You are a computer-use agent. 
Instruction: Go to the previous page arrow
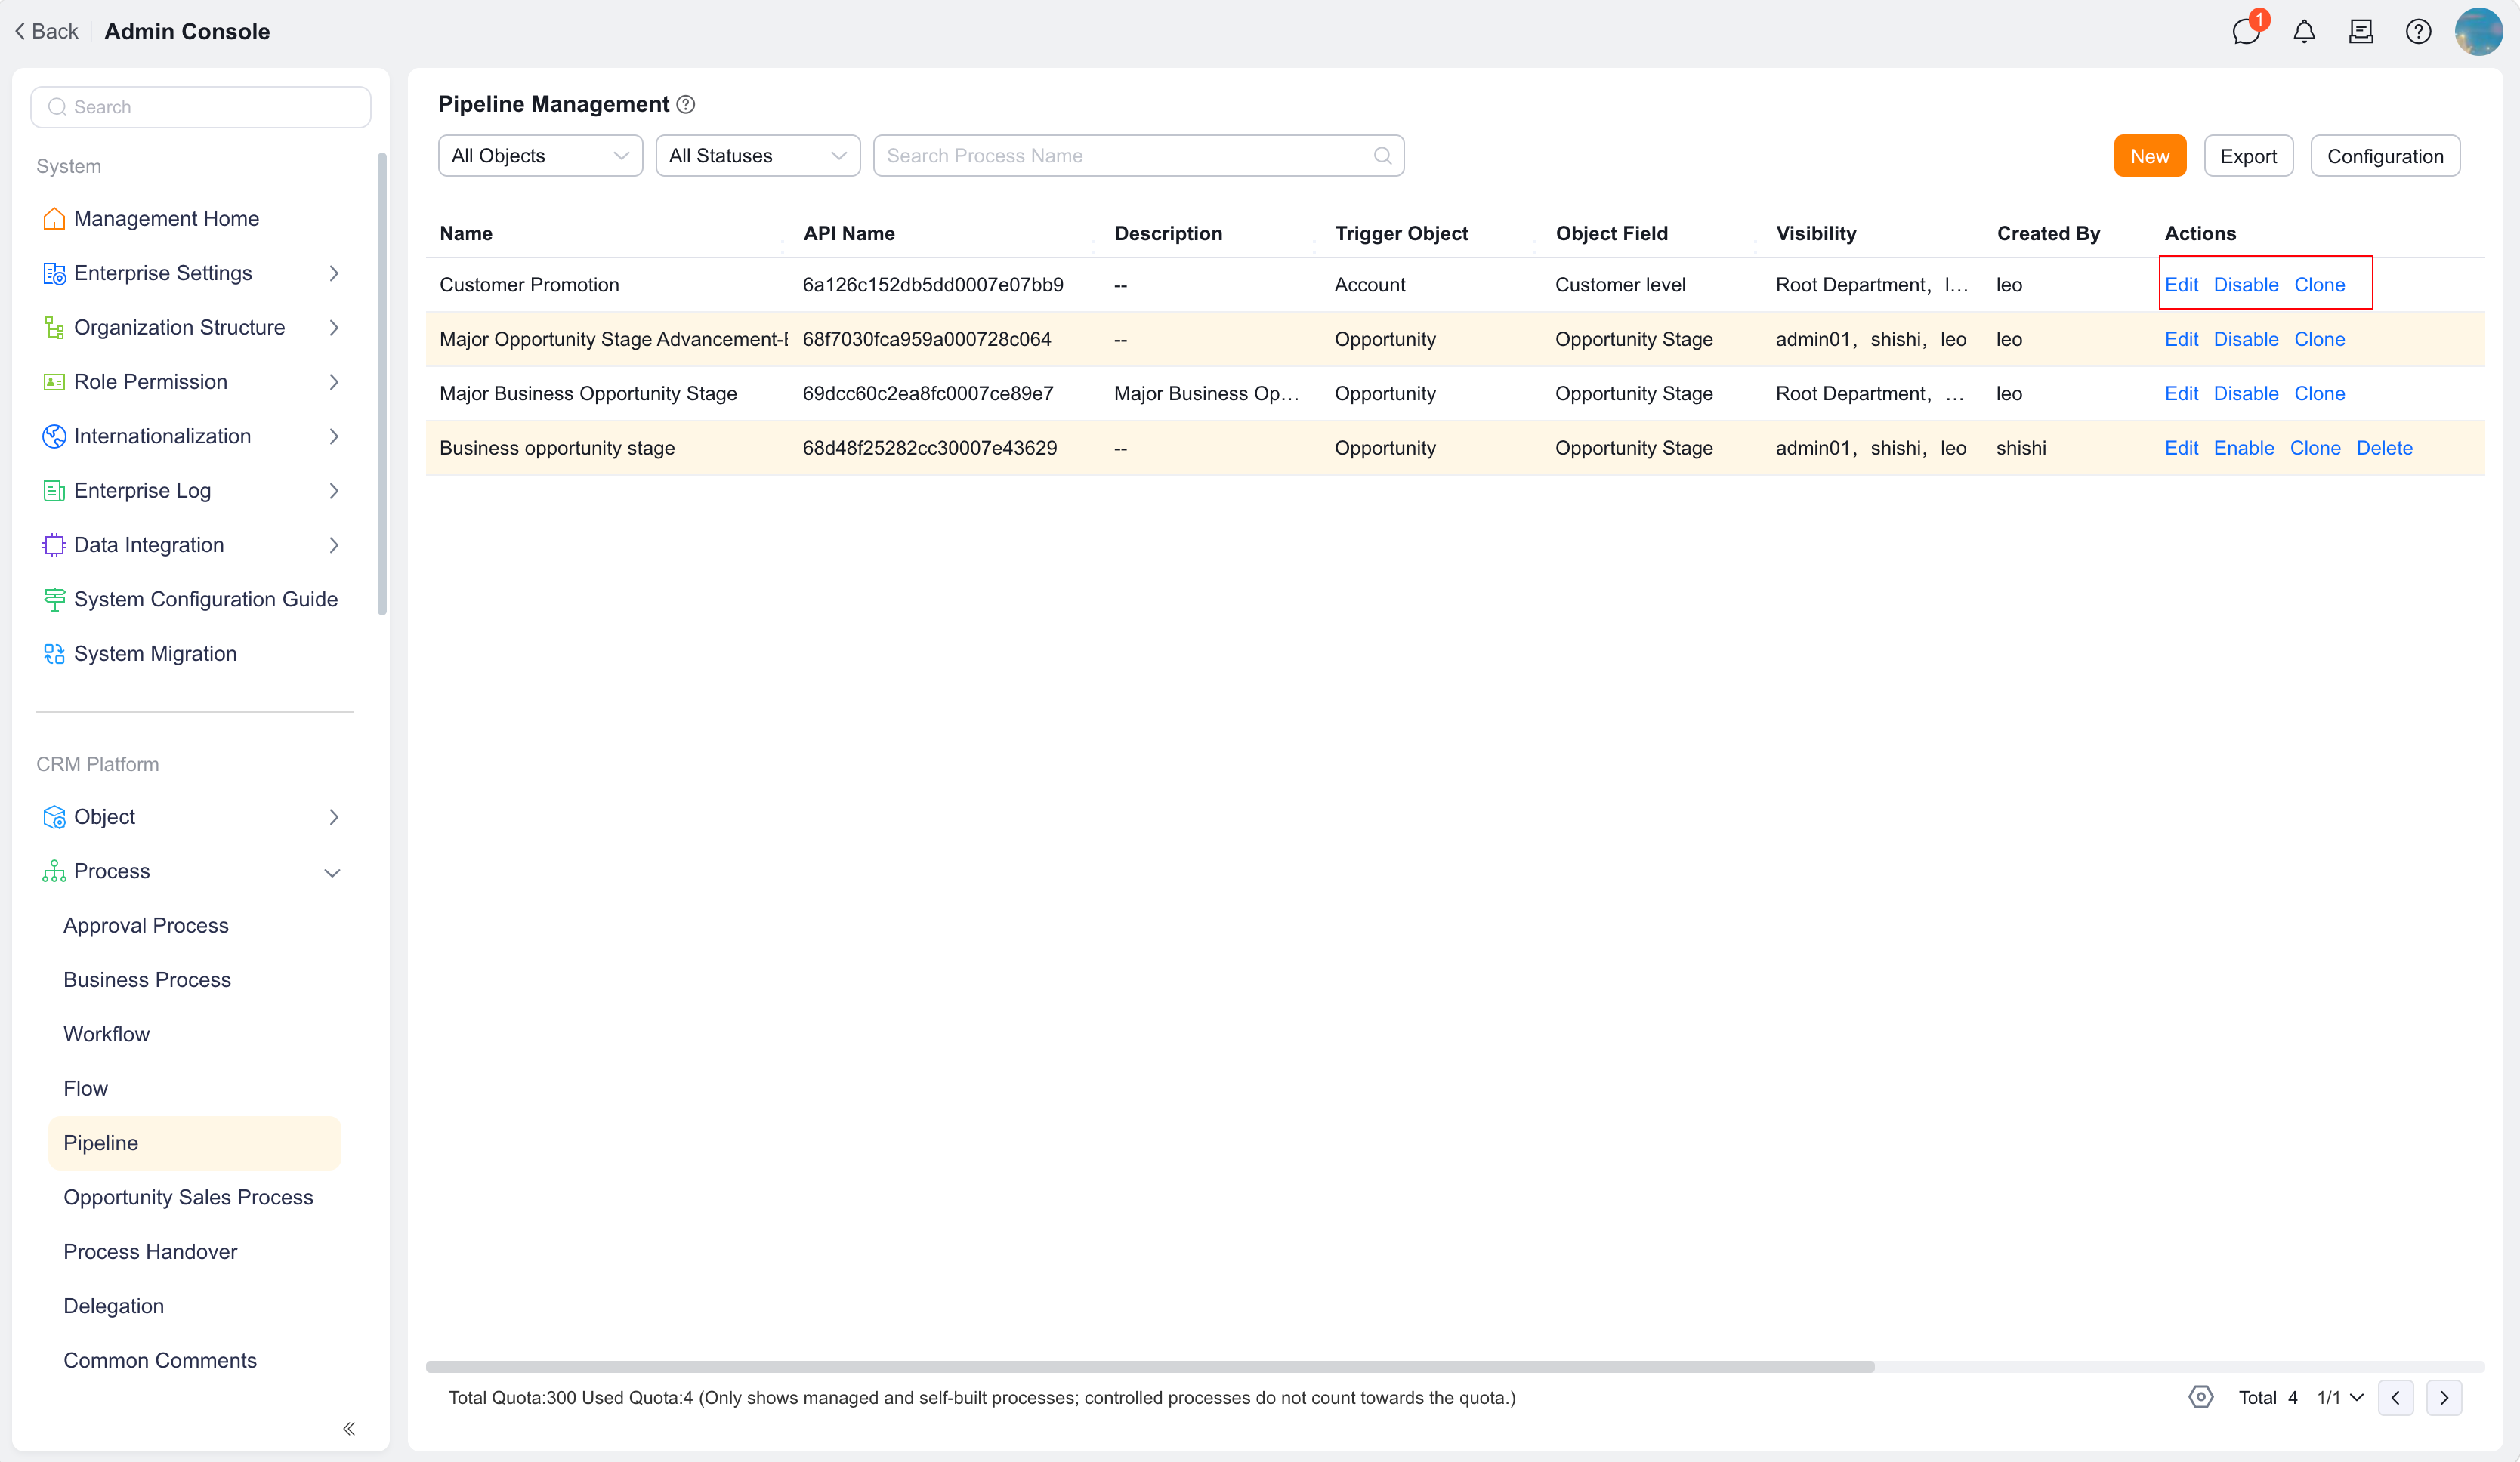[x=2395, y=1397]
